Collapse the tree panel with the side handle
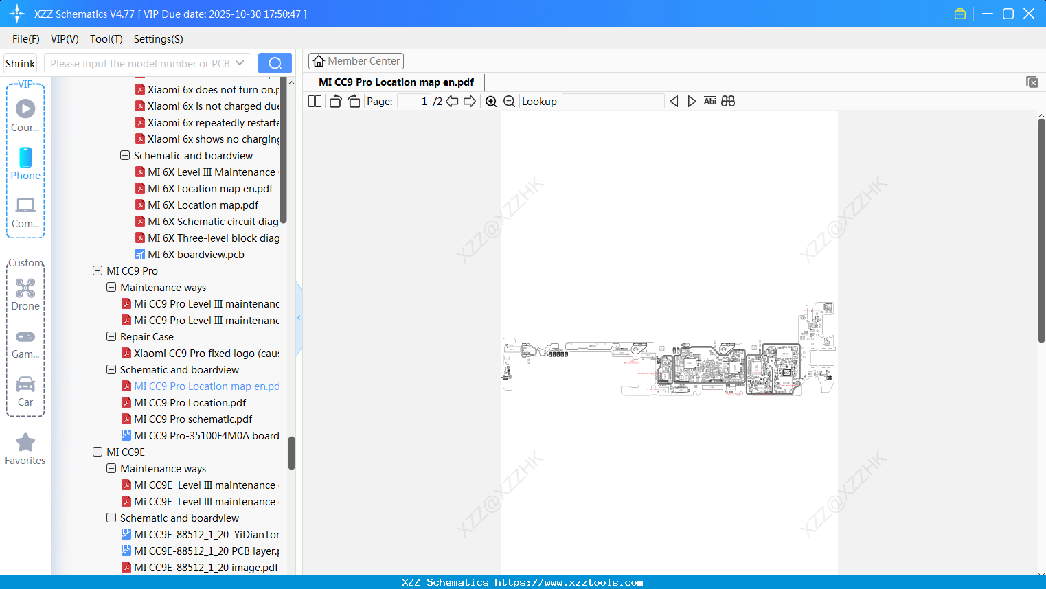 (299, 318)
